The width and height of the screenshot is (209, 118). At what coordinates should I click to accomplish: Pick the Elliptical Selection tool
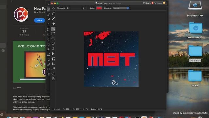[53, 39]
